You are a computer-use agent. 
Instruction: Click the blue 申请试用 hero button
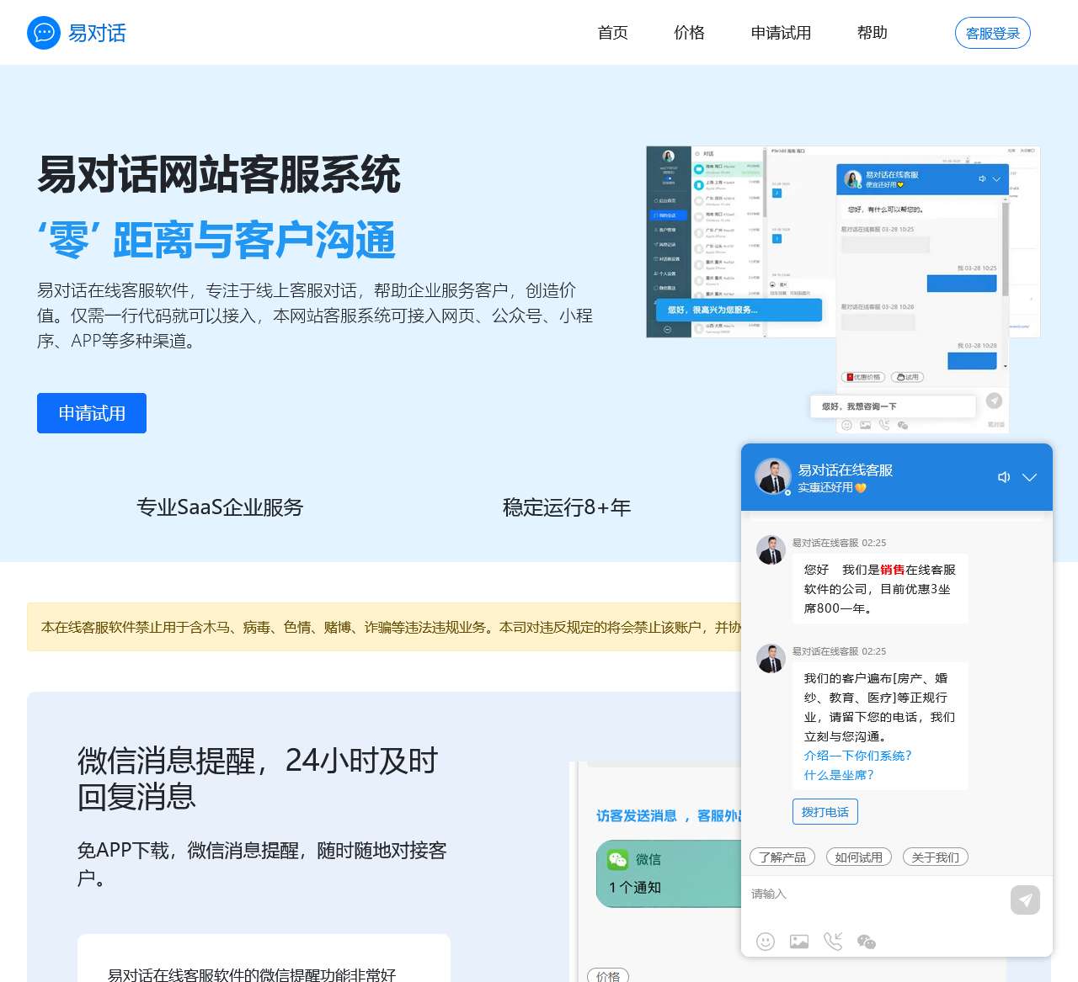92,413
